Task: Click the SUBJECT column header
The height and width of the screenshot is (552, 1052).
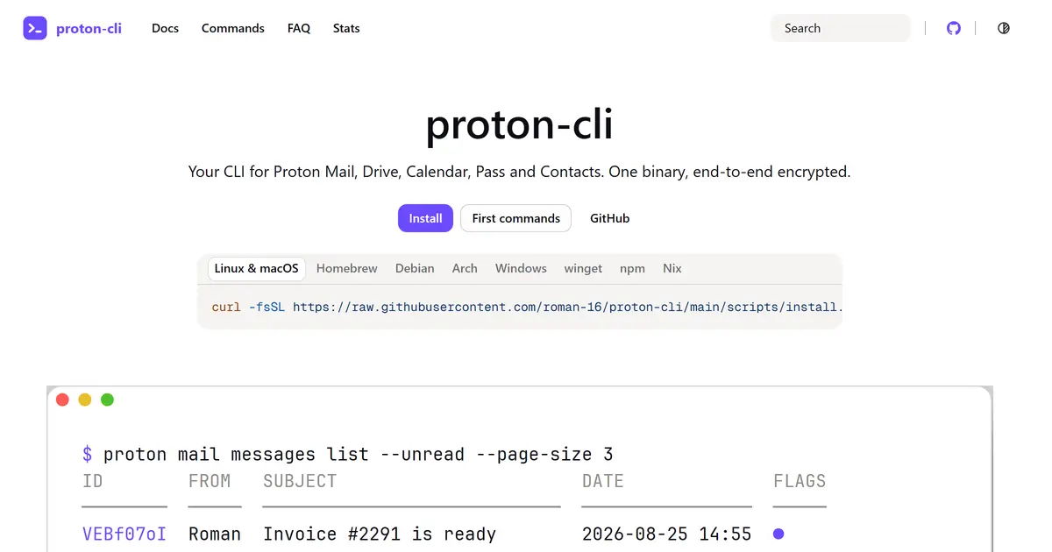Action: (300, 481)
